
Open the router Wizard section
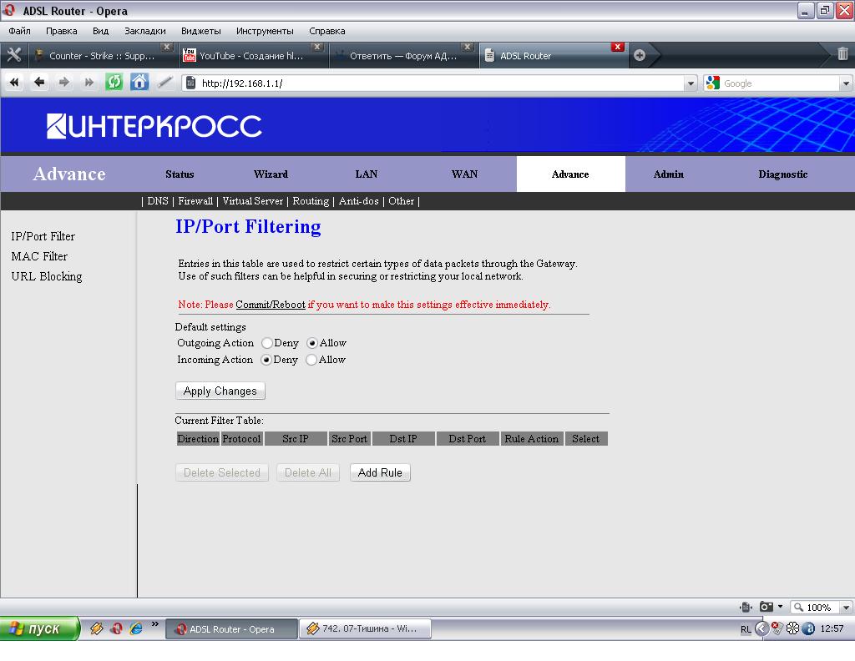click(x=271, y=174)
